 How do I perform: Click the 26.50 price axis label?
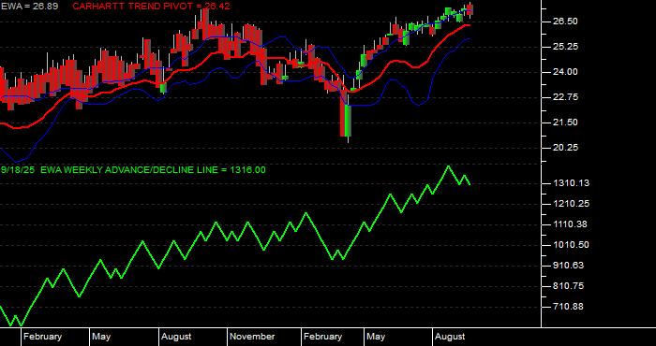tap(565, 22)
